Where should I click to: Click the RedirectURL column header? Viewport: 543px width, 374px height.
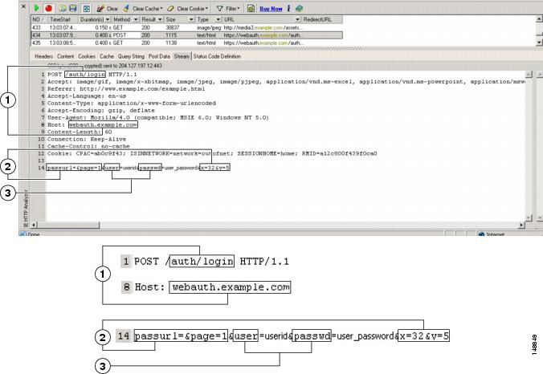[321, 20]
